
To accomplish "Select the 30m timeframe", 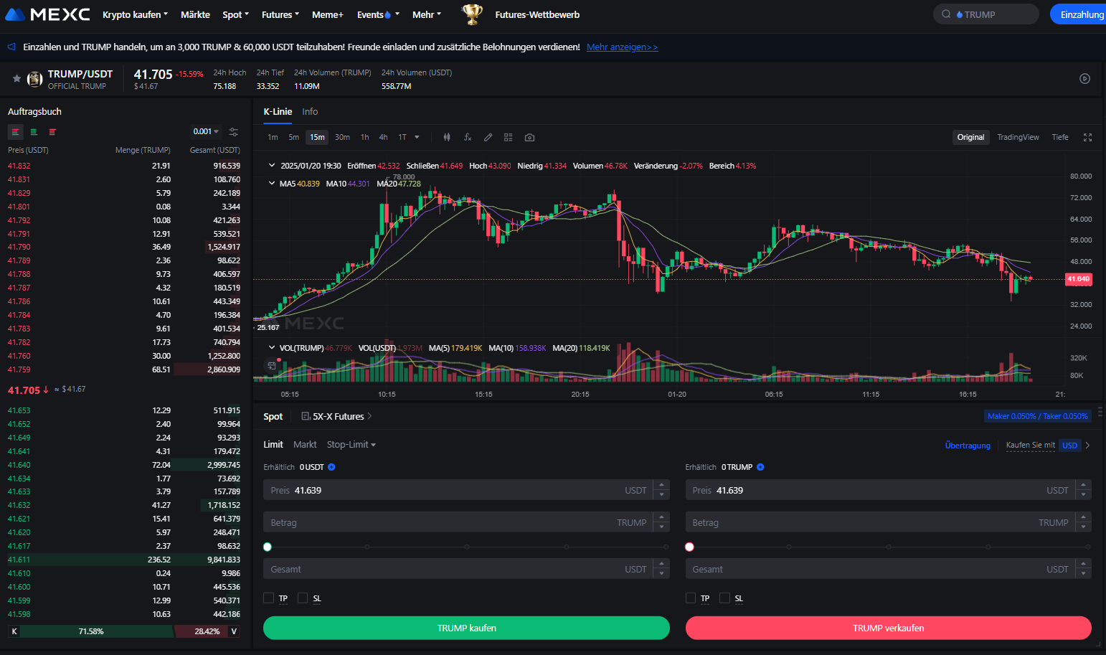I will pyautogui.click(x=342, y=137).
